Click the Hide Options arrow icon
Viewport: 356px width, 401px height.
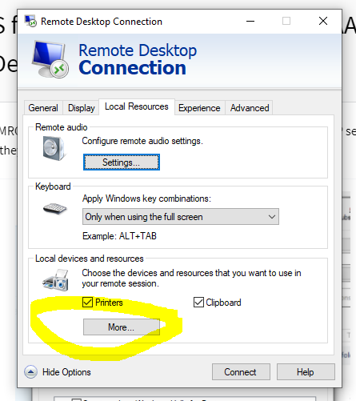pyautogui.click(x=30, y=372)
